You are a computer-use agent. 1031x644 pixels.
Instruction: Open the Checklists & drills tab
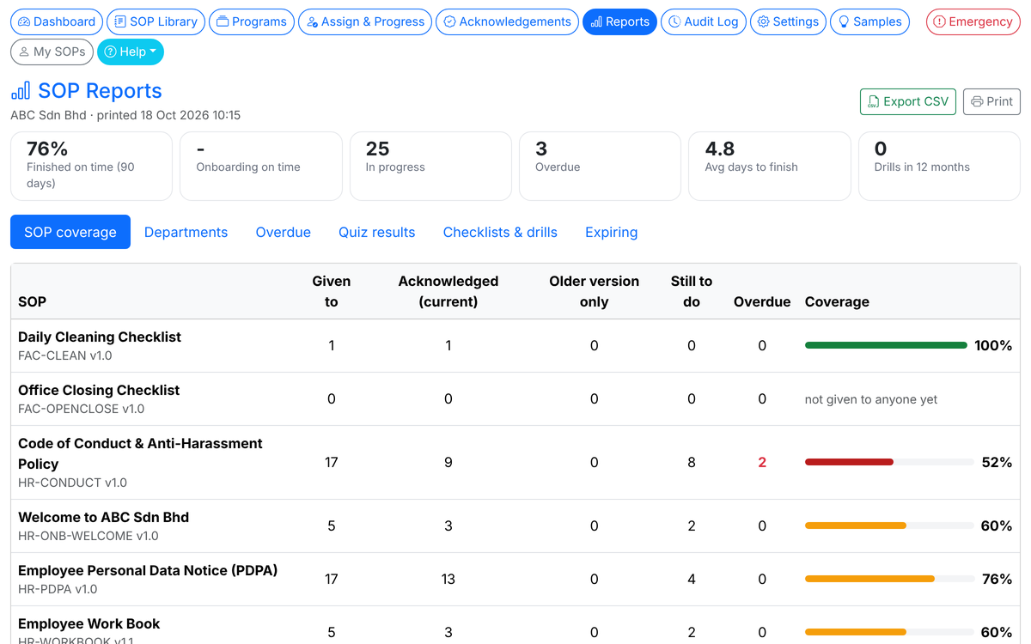click(x=500, y=232)
